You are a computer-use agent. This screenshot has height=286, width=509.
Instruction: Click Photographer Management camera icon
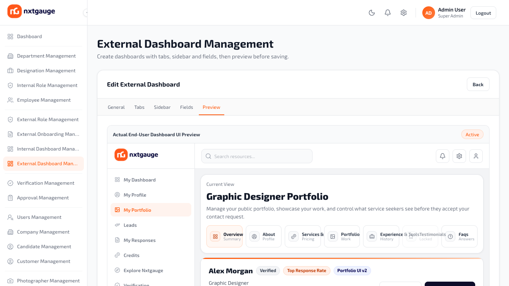point(10,281)
